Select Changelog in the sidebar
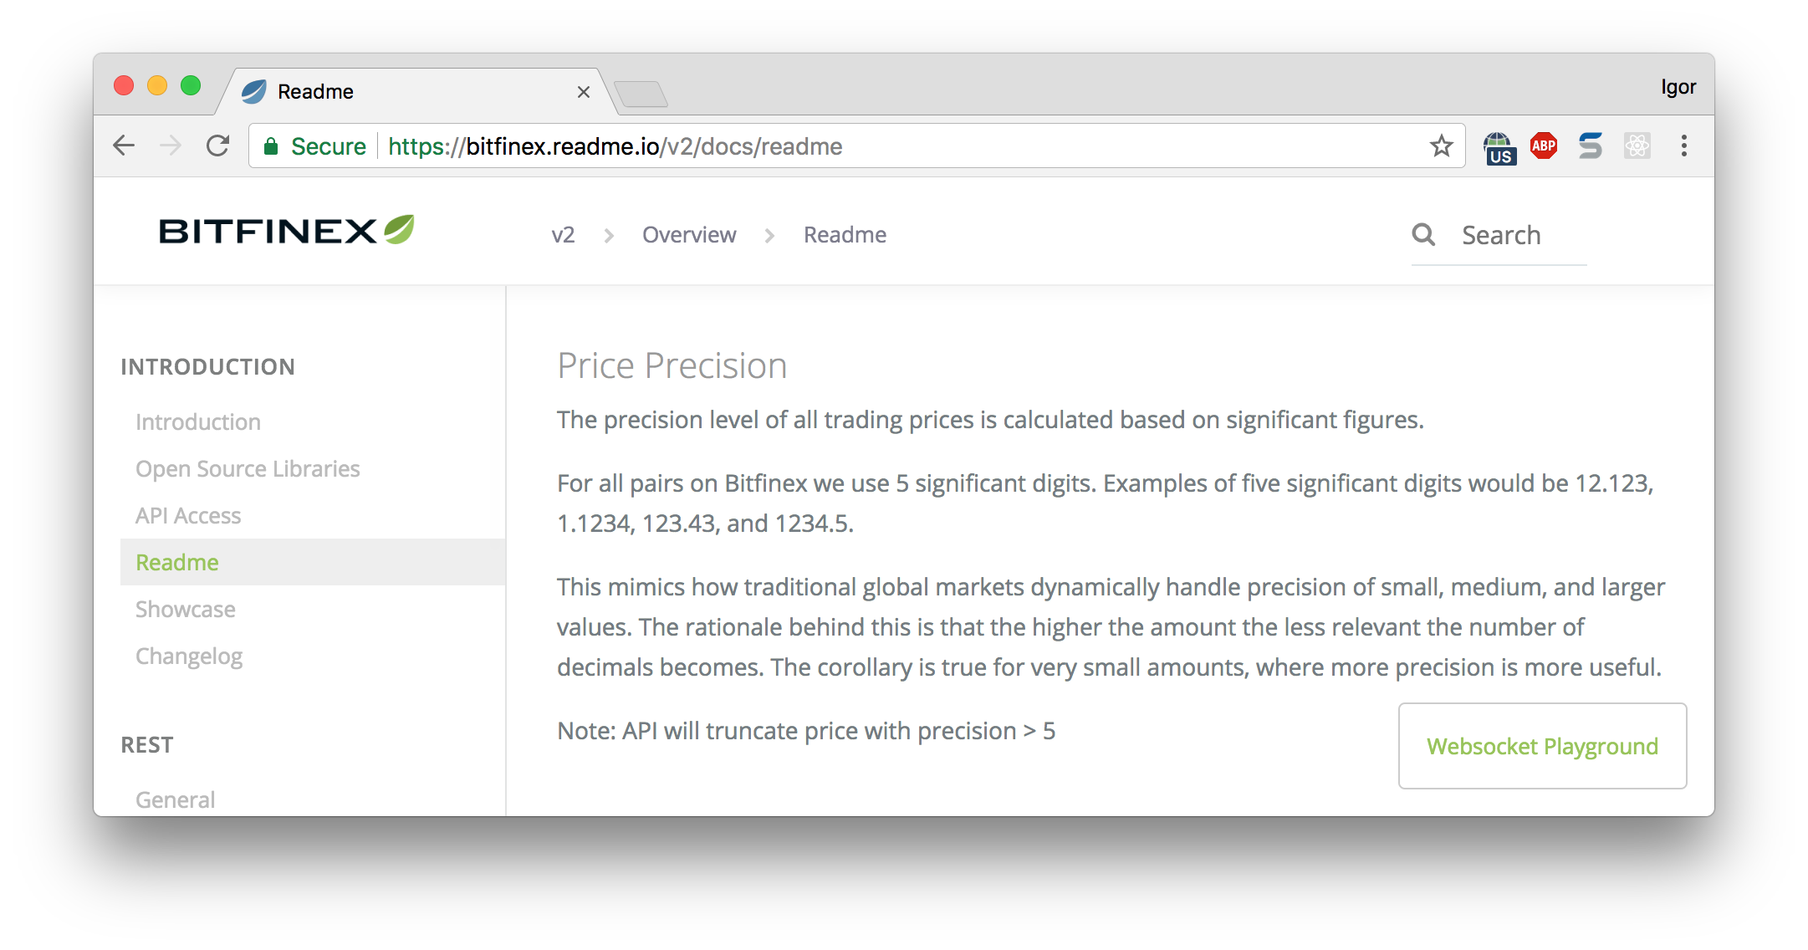Viewport: 1808px width, 950px height. tap(189, 656)
